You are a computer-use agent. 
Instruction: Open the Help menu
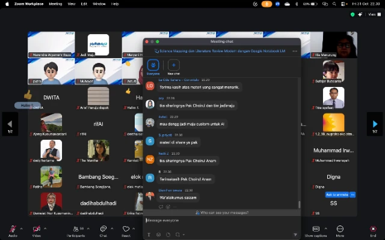click(x=115, y=4)
